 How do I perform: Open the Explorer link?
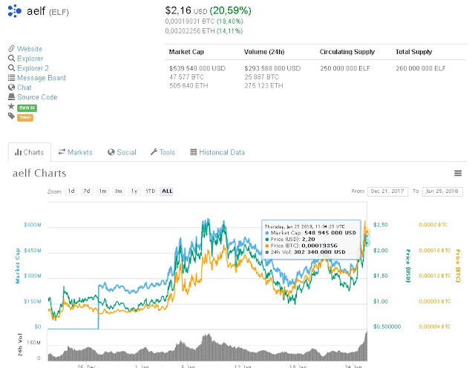coord(30,59)
